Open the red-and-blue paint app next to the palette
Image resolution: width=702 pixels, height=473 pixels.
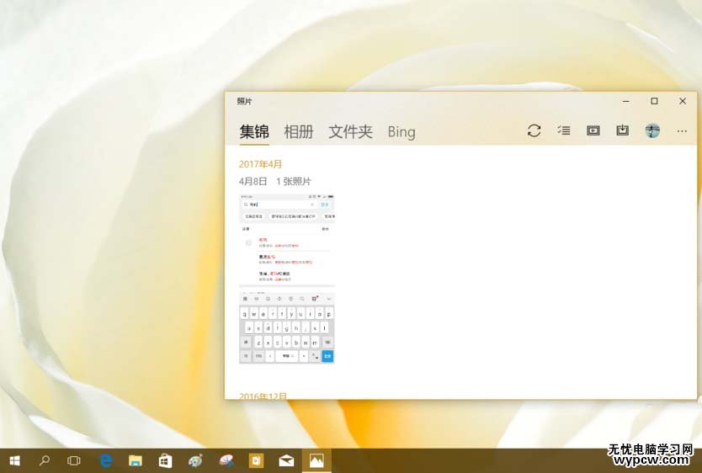point(226,460)
